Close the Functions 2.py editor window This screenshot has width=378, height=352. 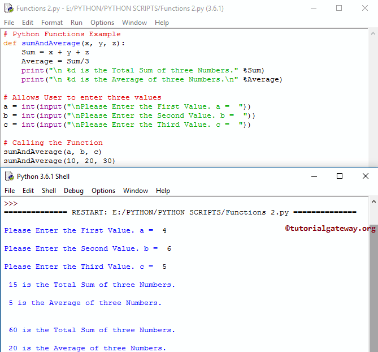(x=365, y=8)
